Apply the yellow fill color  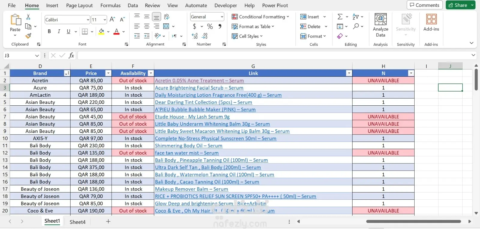(x=101, y=31)
